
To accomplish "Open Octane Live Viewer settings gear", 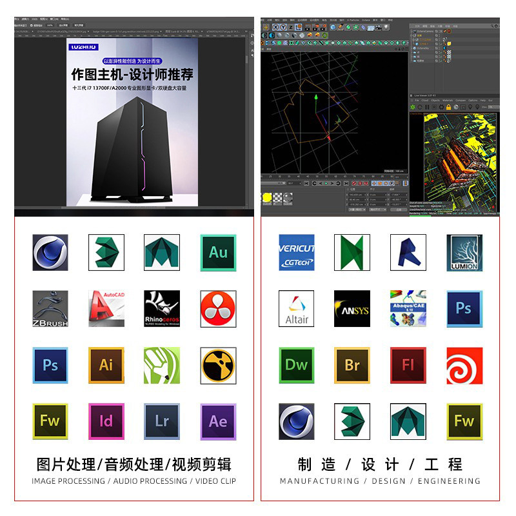I will click(442, 107).
